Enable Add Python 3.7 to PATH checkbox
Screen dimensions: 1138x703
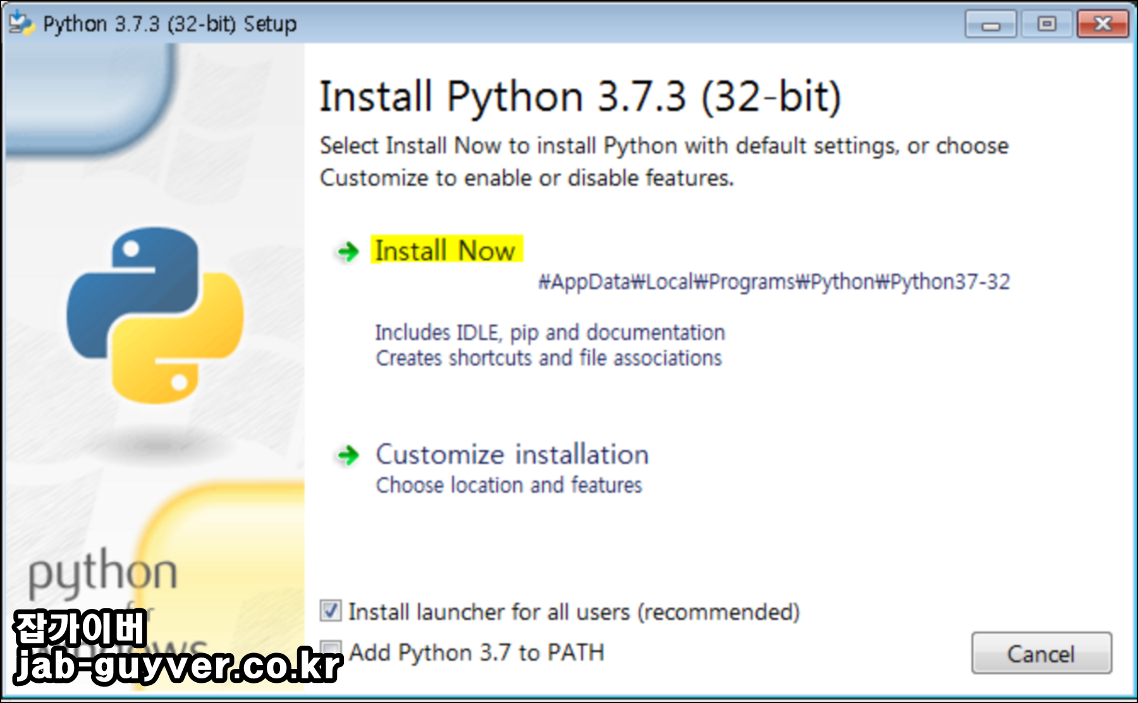point(331,651)
